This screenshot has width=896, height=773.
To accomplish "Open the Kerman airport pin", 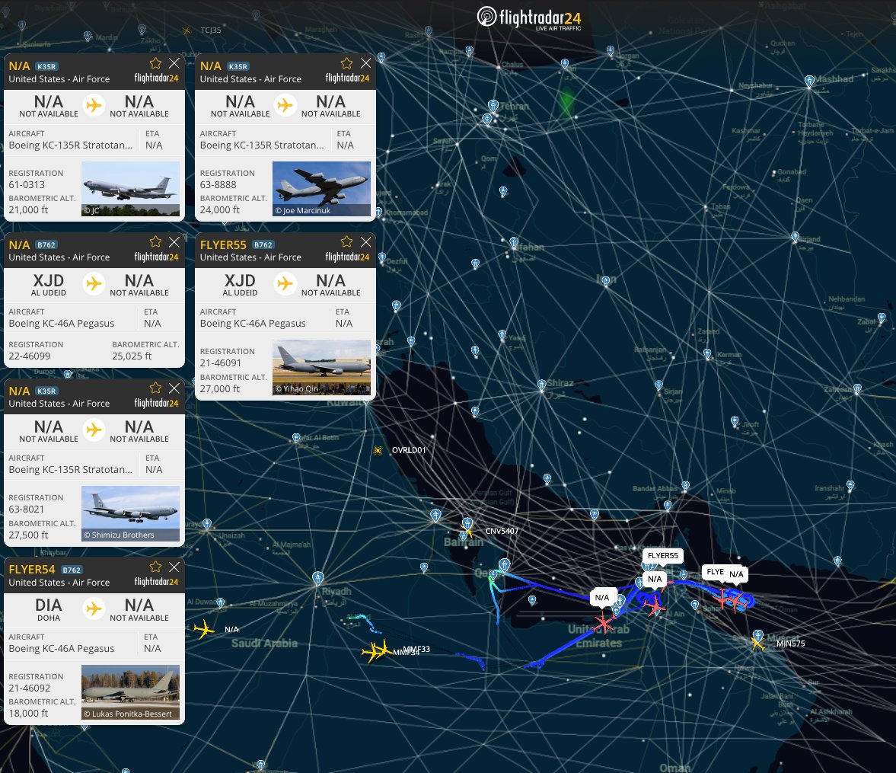I will (x=707, y=354).
